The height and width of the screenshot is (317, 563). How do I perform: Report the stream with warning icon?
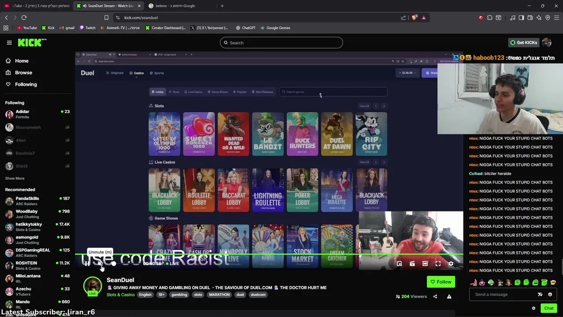[x=449, y=296]
